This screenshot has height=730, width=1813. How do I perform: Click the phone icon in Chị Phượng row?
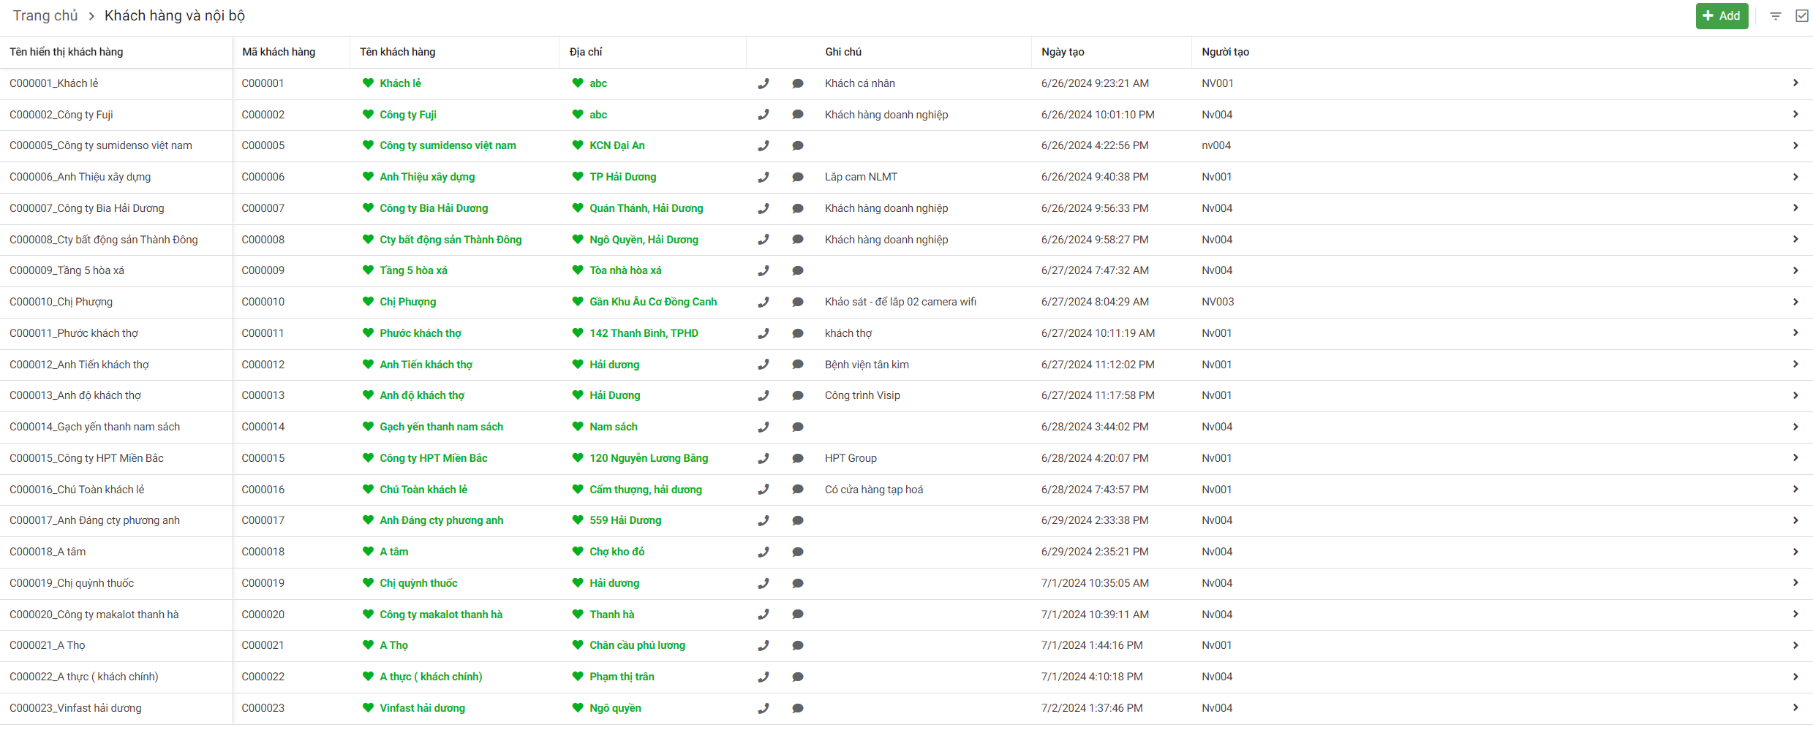tap(763, 302)
